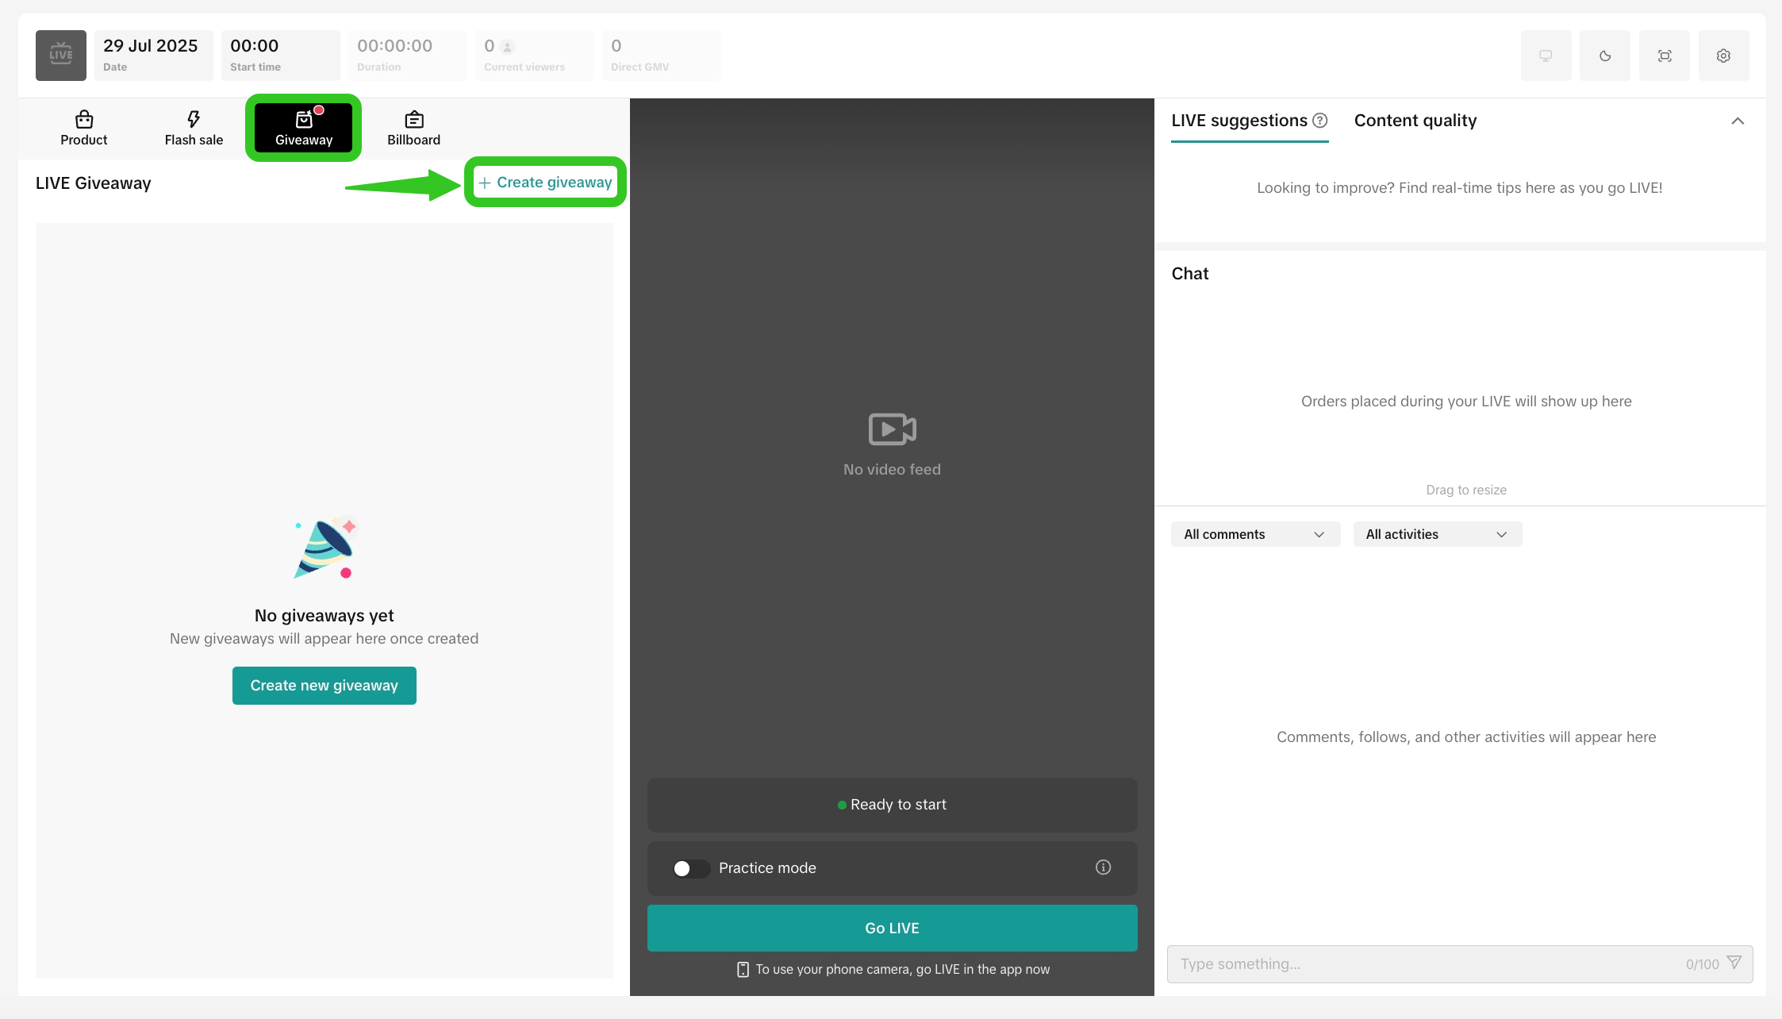Click the LIVE TV icon at top left
The image size is (1782, 1019).
pos(61,56)
